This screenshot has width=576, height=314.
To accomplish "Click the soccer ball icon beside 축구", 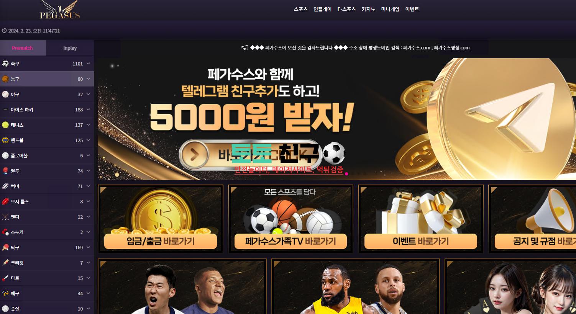I will coord(5,64).
